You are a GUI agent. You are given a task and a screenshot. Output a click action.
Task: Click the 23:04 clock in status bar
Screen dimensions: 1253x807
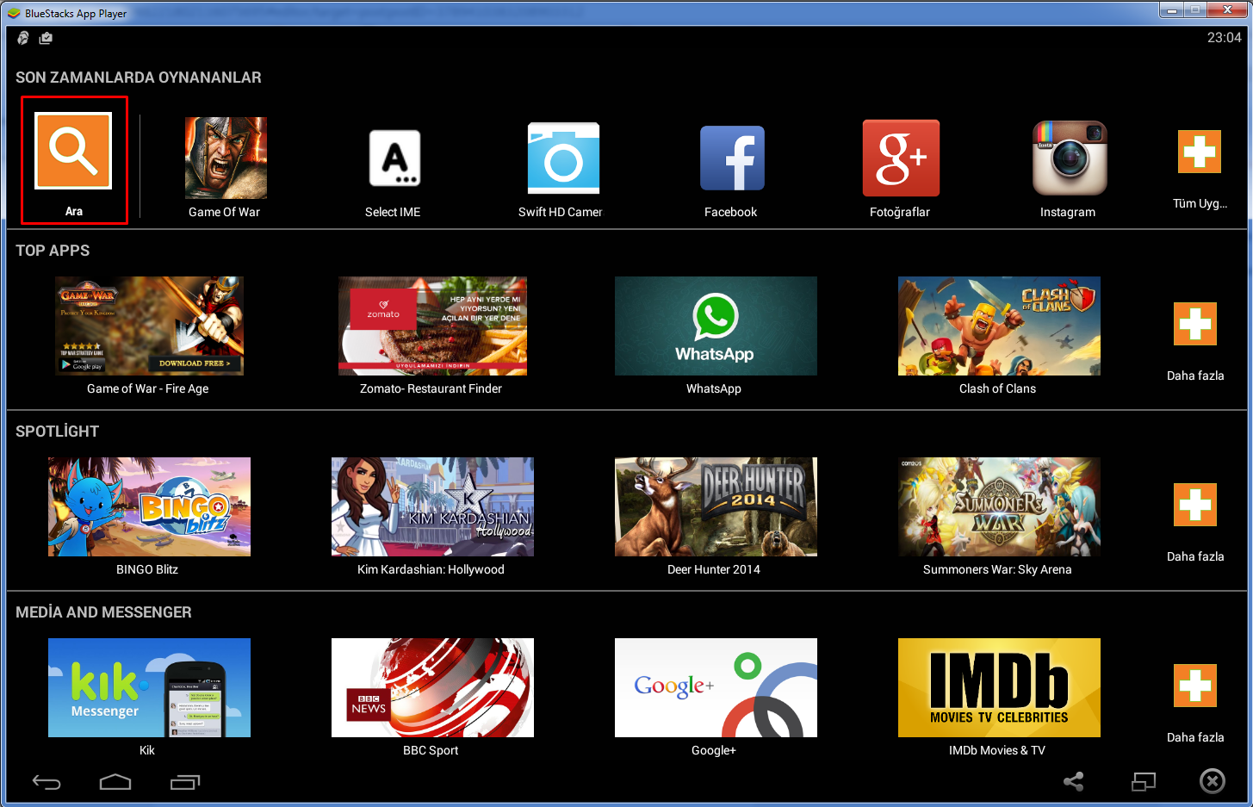click(1224, 38)
